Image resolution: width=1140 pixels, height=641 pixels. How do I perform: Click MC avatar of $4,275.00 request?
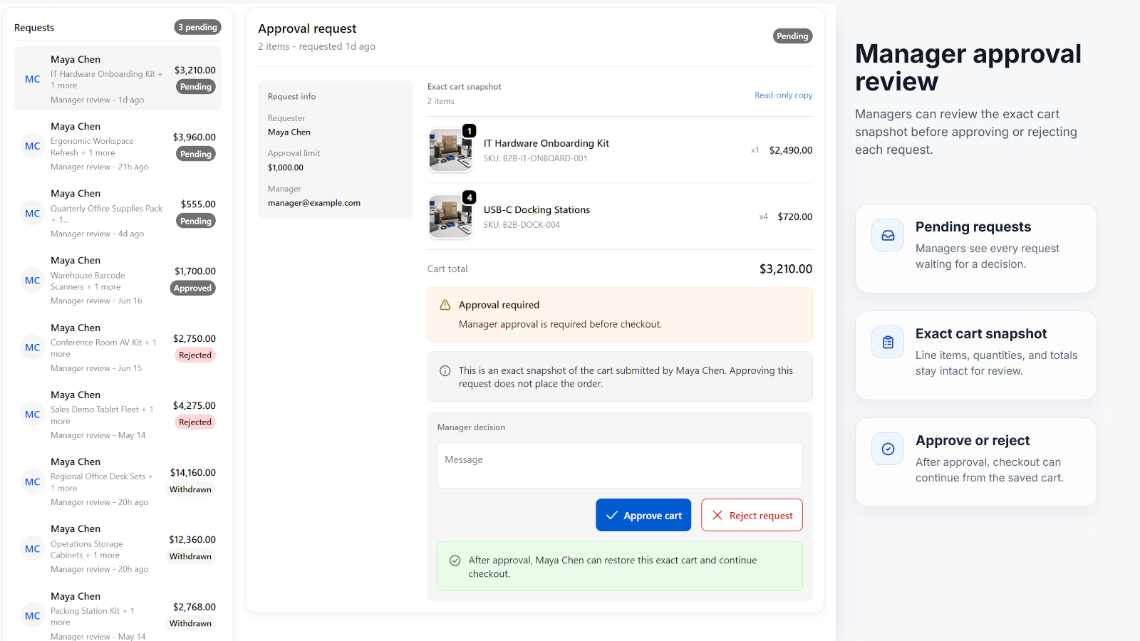tap(33, 415)
